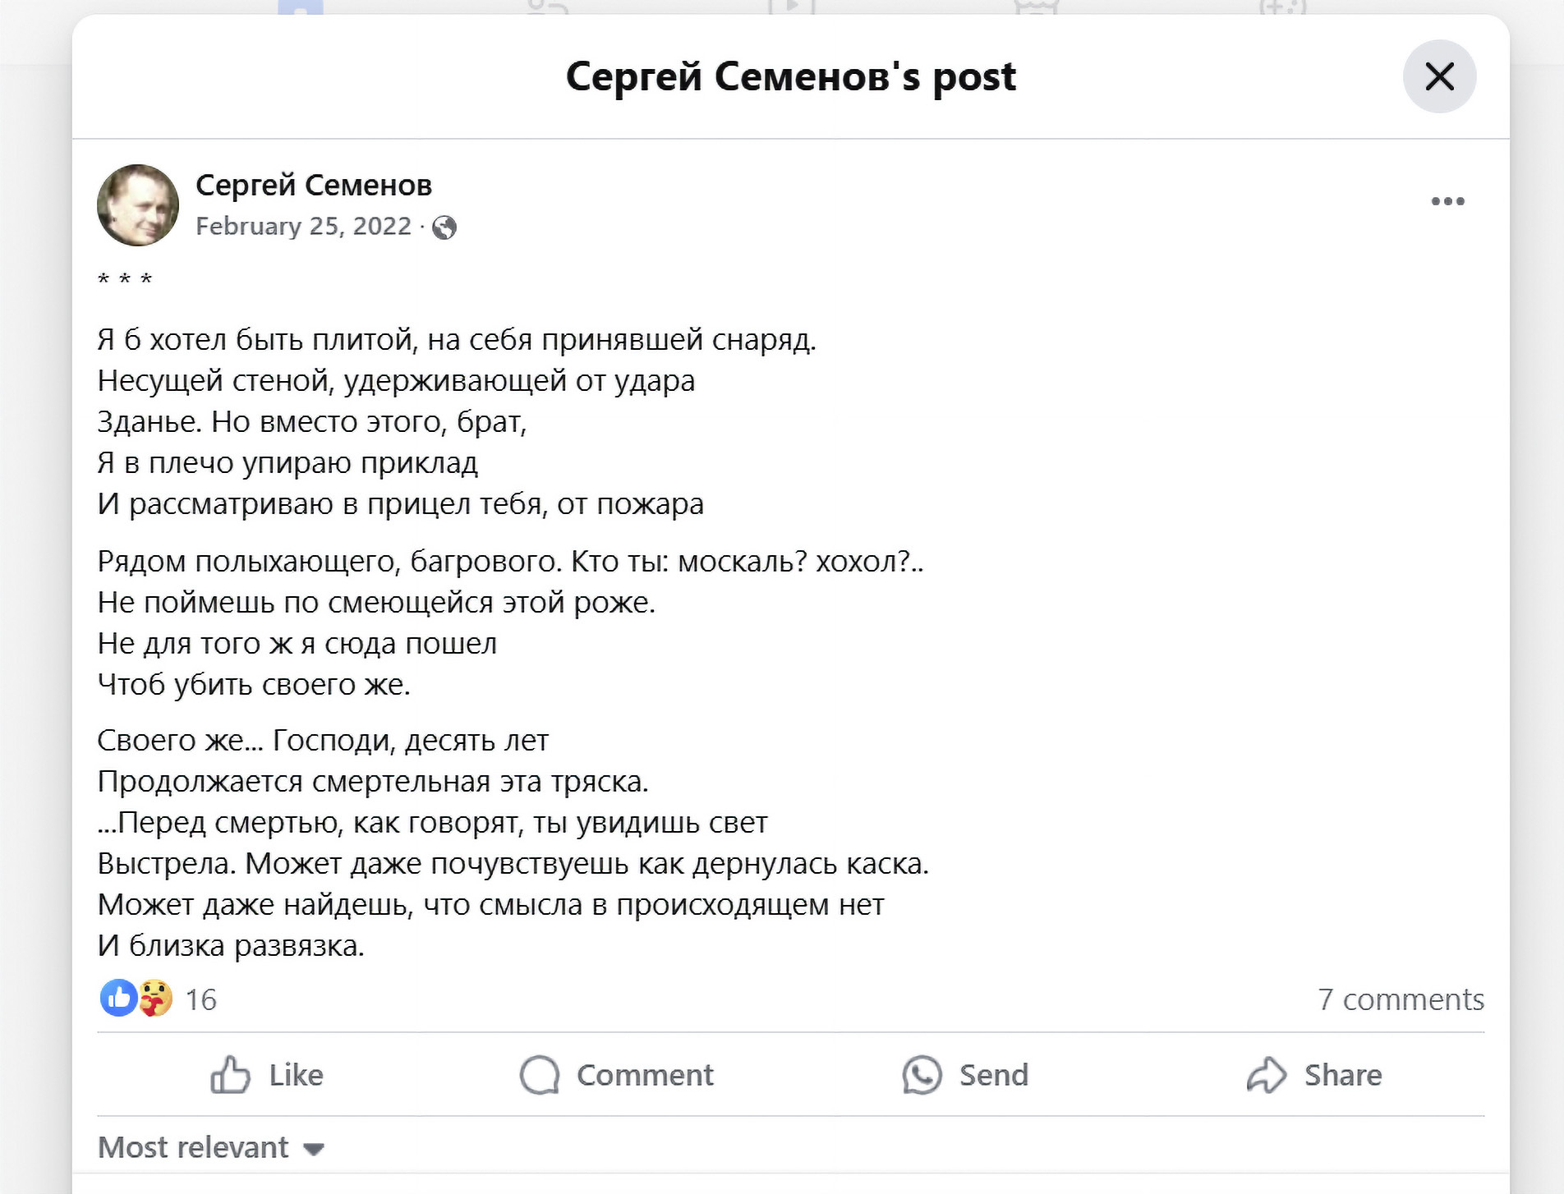Send the post via Send button
This screenshot has width=1564, height=1194.
pyautogui.click(x=966, y=1075)
